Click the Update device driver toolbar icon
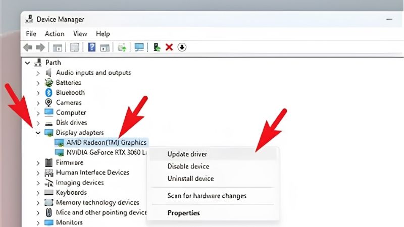Image resolution: width=404 pixels, height=227 pixels. 157,47
